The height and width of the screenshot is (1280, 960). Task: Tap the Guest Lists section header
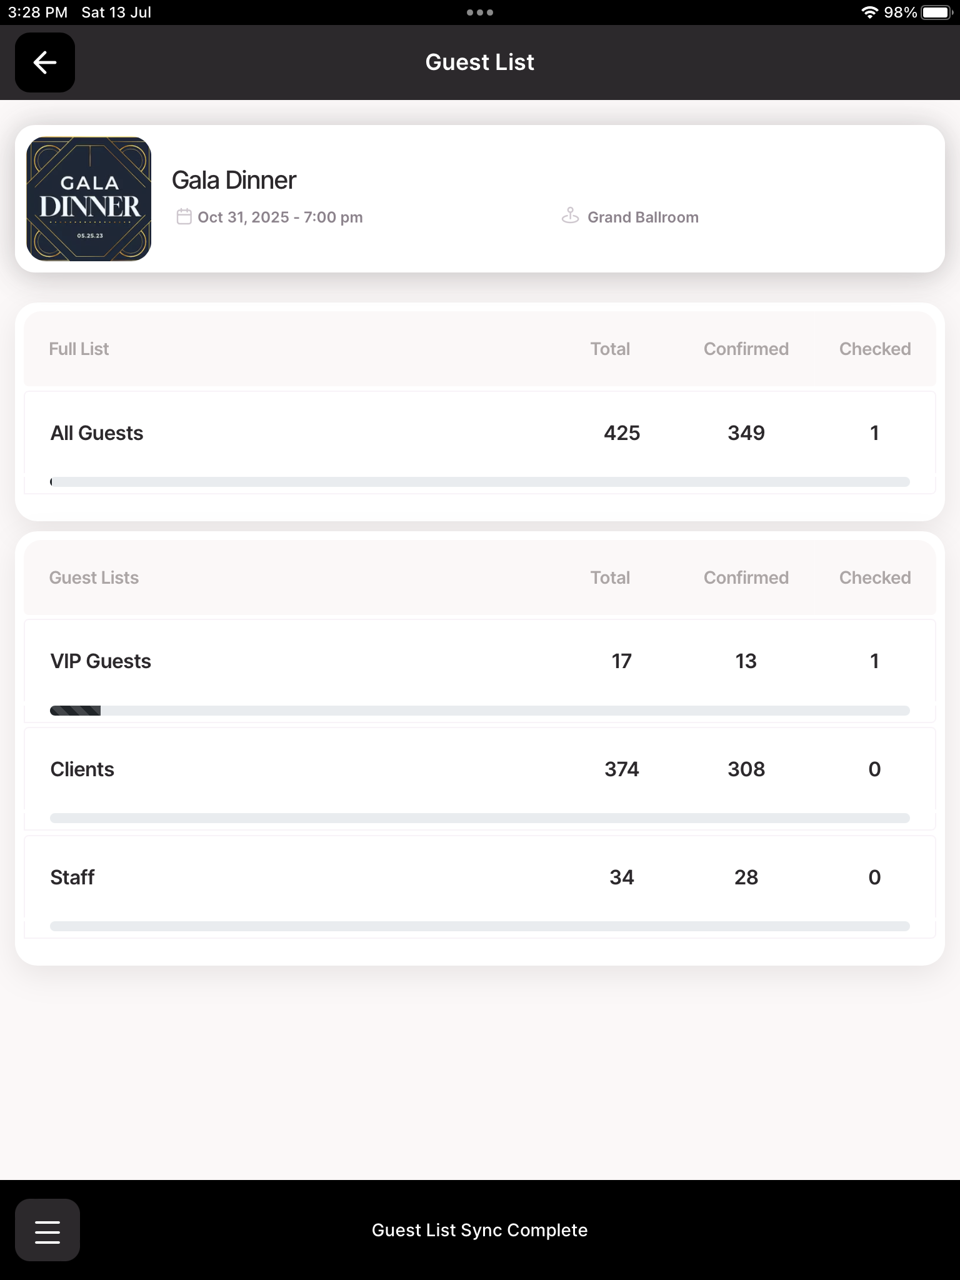click(94, 577)
